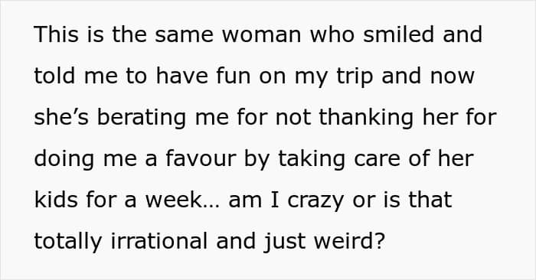The image size is (536, 280).
Task: Select the word "kids"
Action: tap(57, 200)
